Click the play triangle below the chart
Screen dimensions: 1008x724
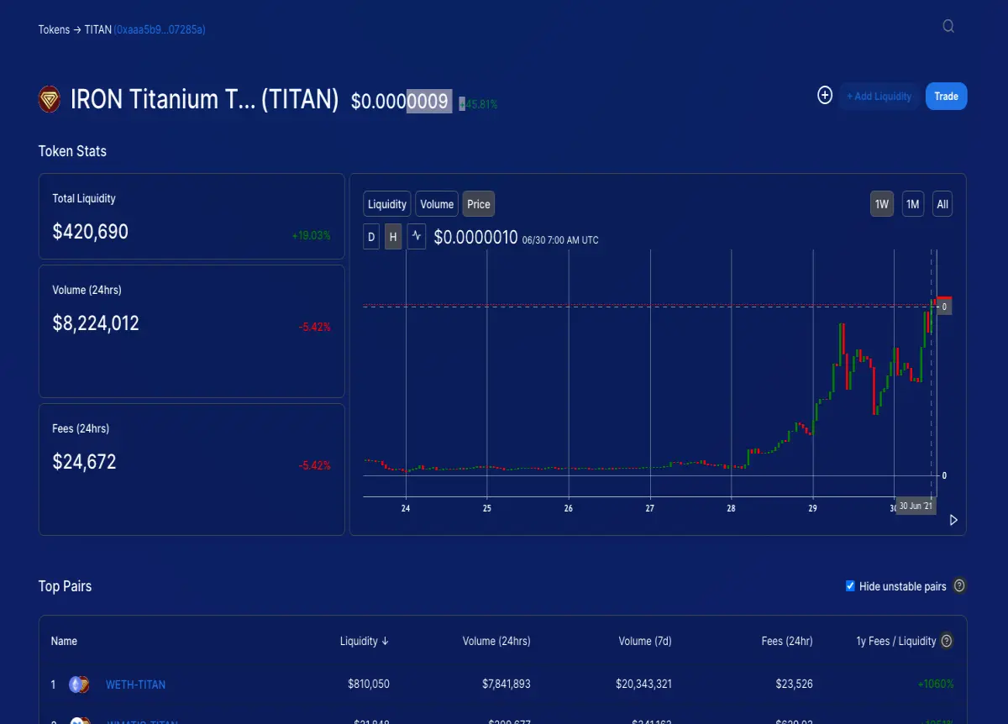point(953,520)
